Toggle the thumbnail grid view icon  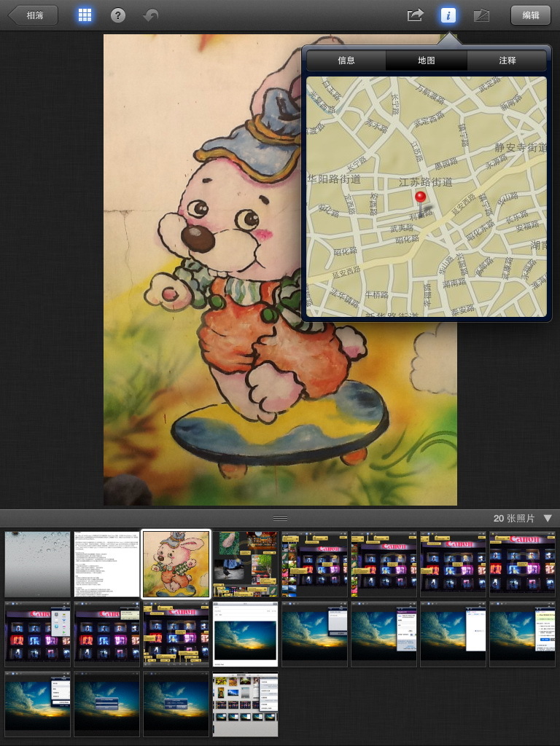coord(85,15)
